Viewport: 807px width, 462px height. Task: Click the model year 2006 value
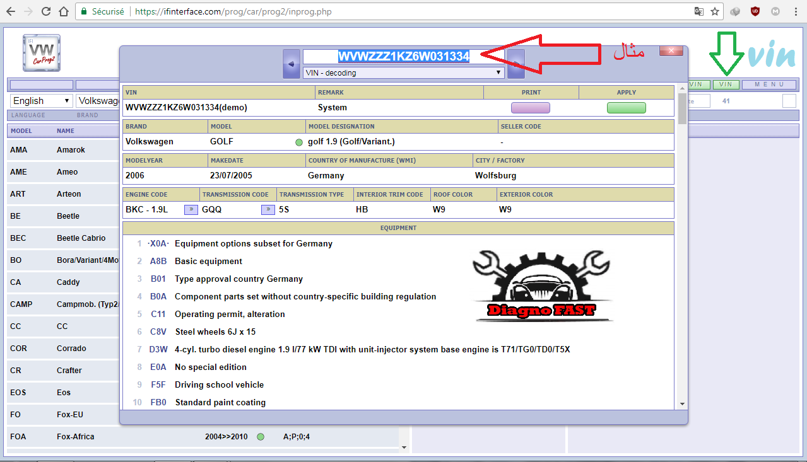tap(136, 175)
